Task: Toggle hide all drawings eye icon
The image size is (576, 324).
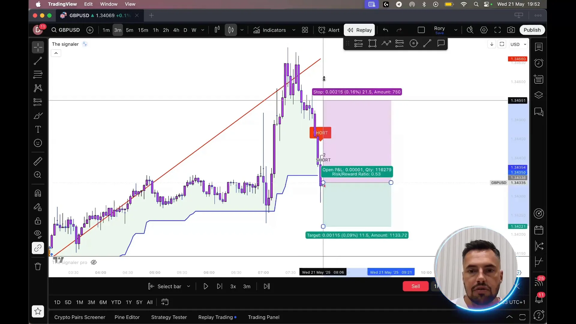Action: (x=38, y=234)
